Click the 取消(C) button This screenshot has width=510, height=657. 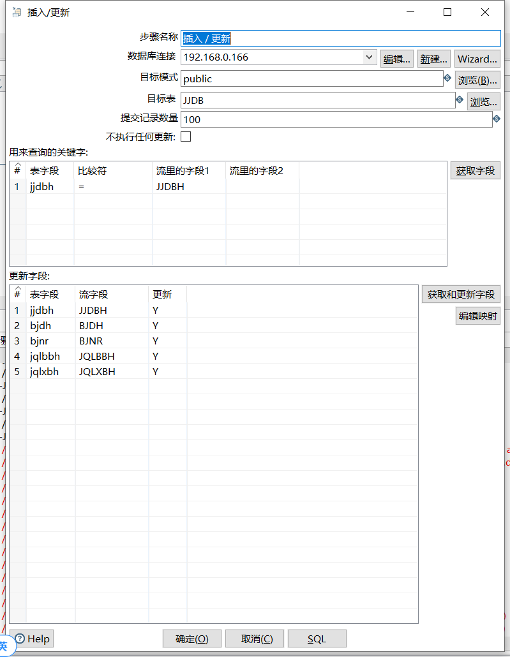(255, 639)
